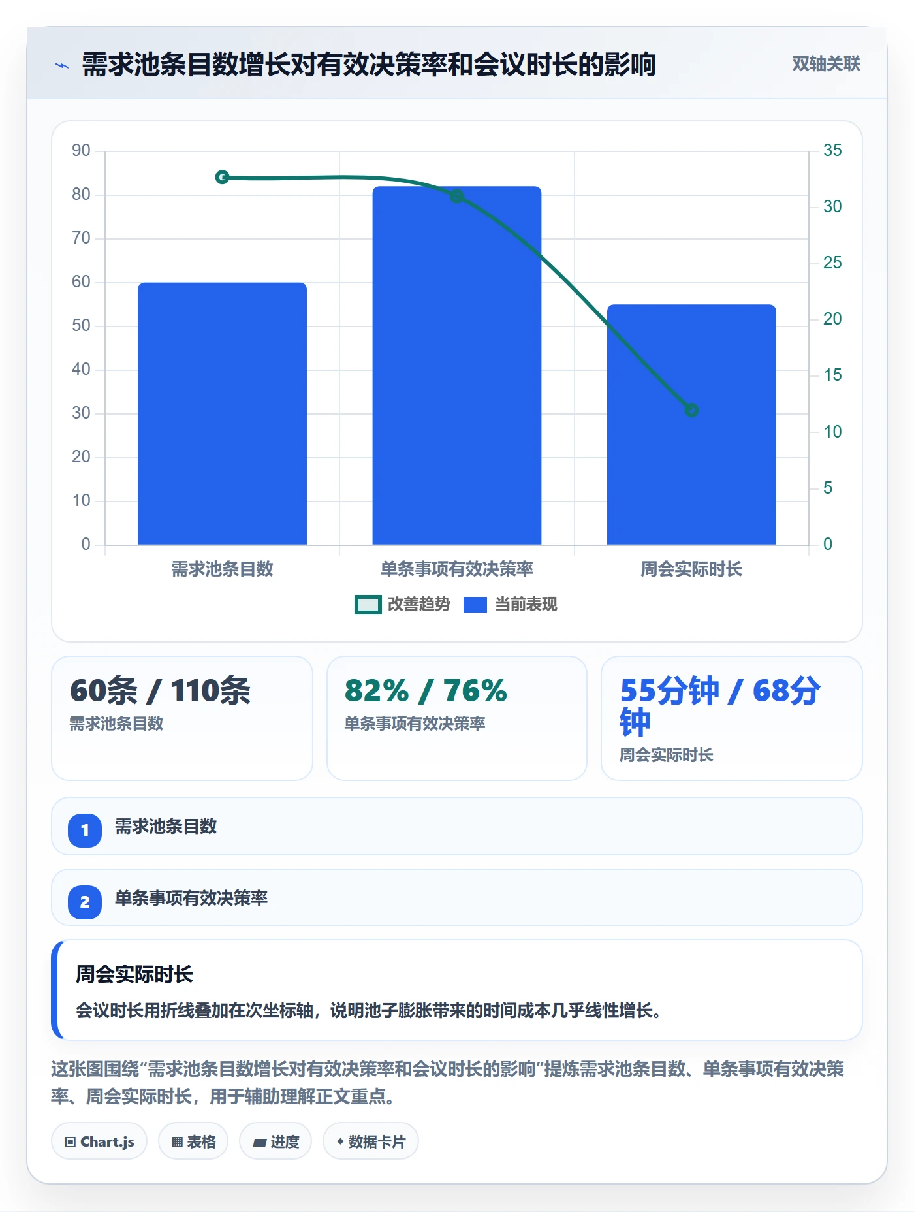Click the 改善趋势 legend label

tap(419, 605)
